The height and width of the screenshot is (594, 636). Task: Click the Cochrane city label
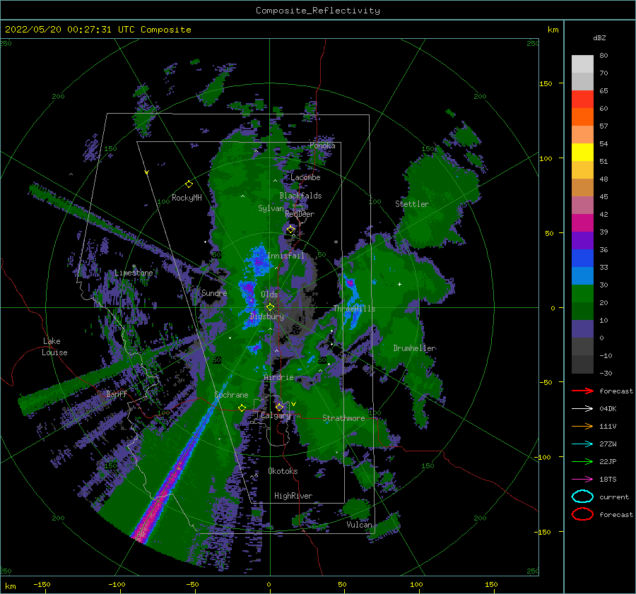point(231,395)
